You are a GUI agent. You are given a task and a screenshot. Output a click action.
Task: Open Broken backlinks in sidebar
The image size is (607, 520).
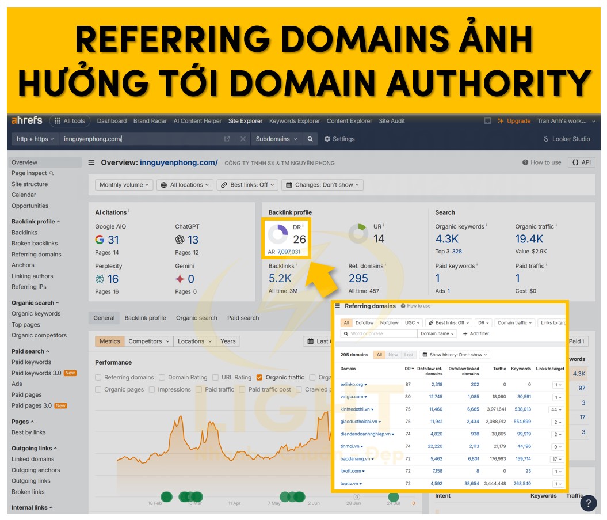(x=35, y=244)
